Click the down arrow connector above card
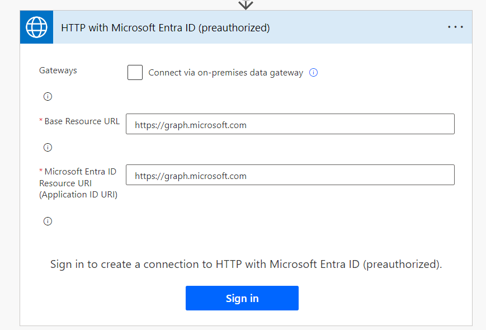The height and width of the screenshot is (330, 486). 246,5
